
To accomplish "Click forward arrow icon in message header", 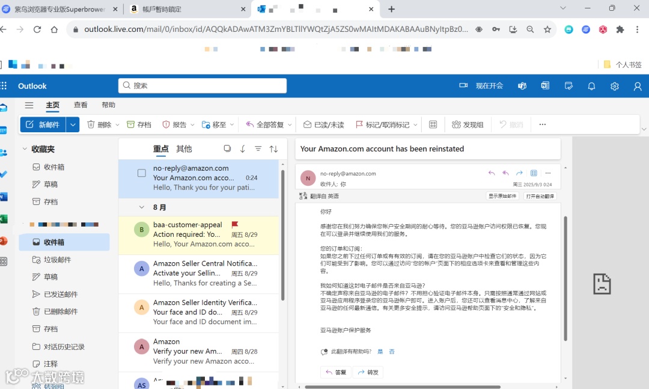I will 519,173.
